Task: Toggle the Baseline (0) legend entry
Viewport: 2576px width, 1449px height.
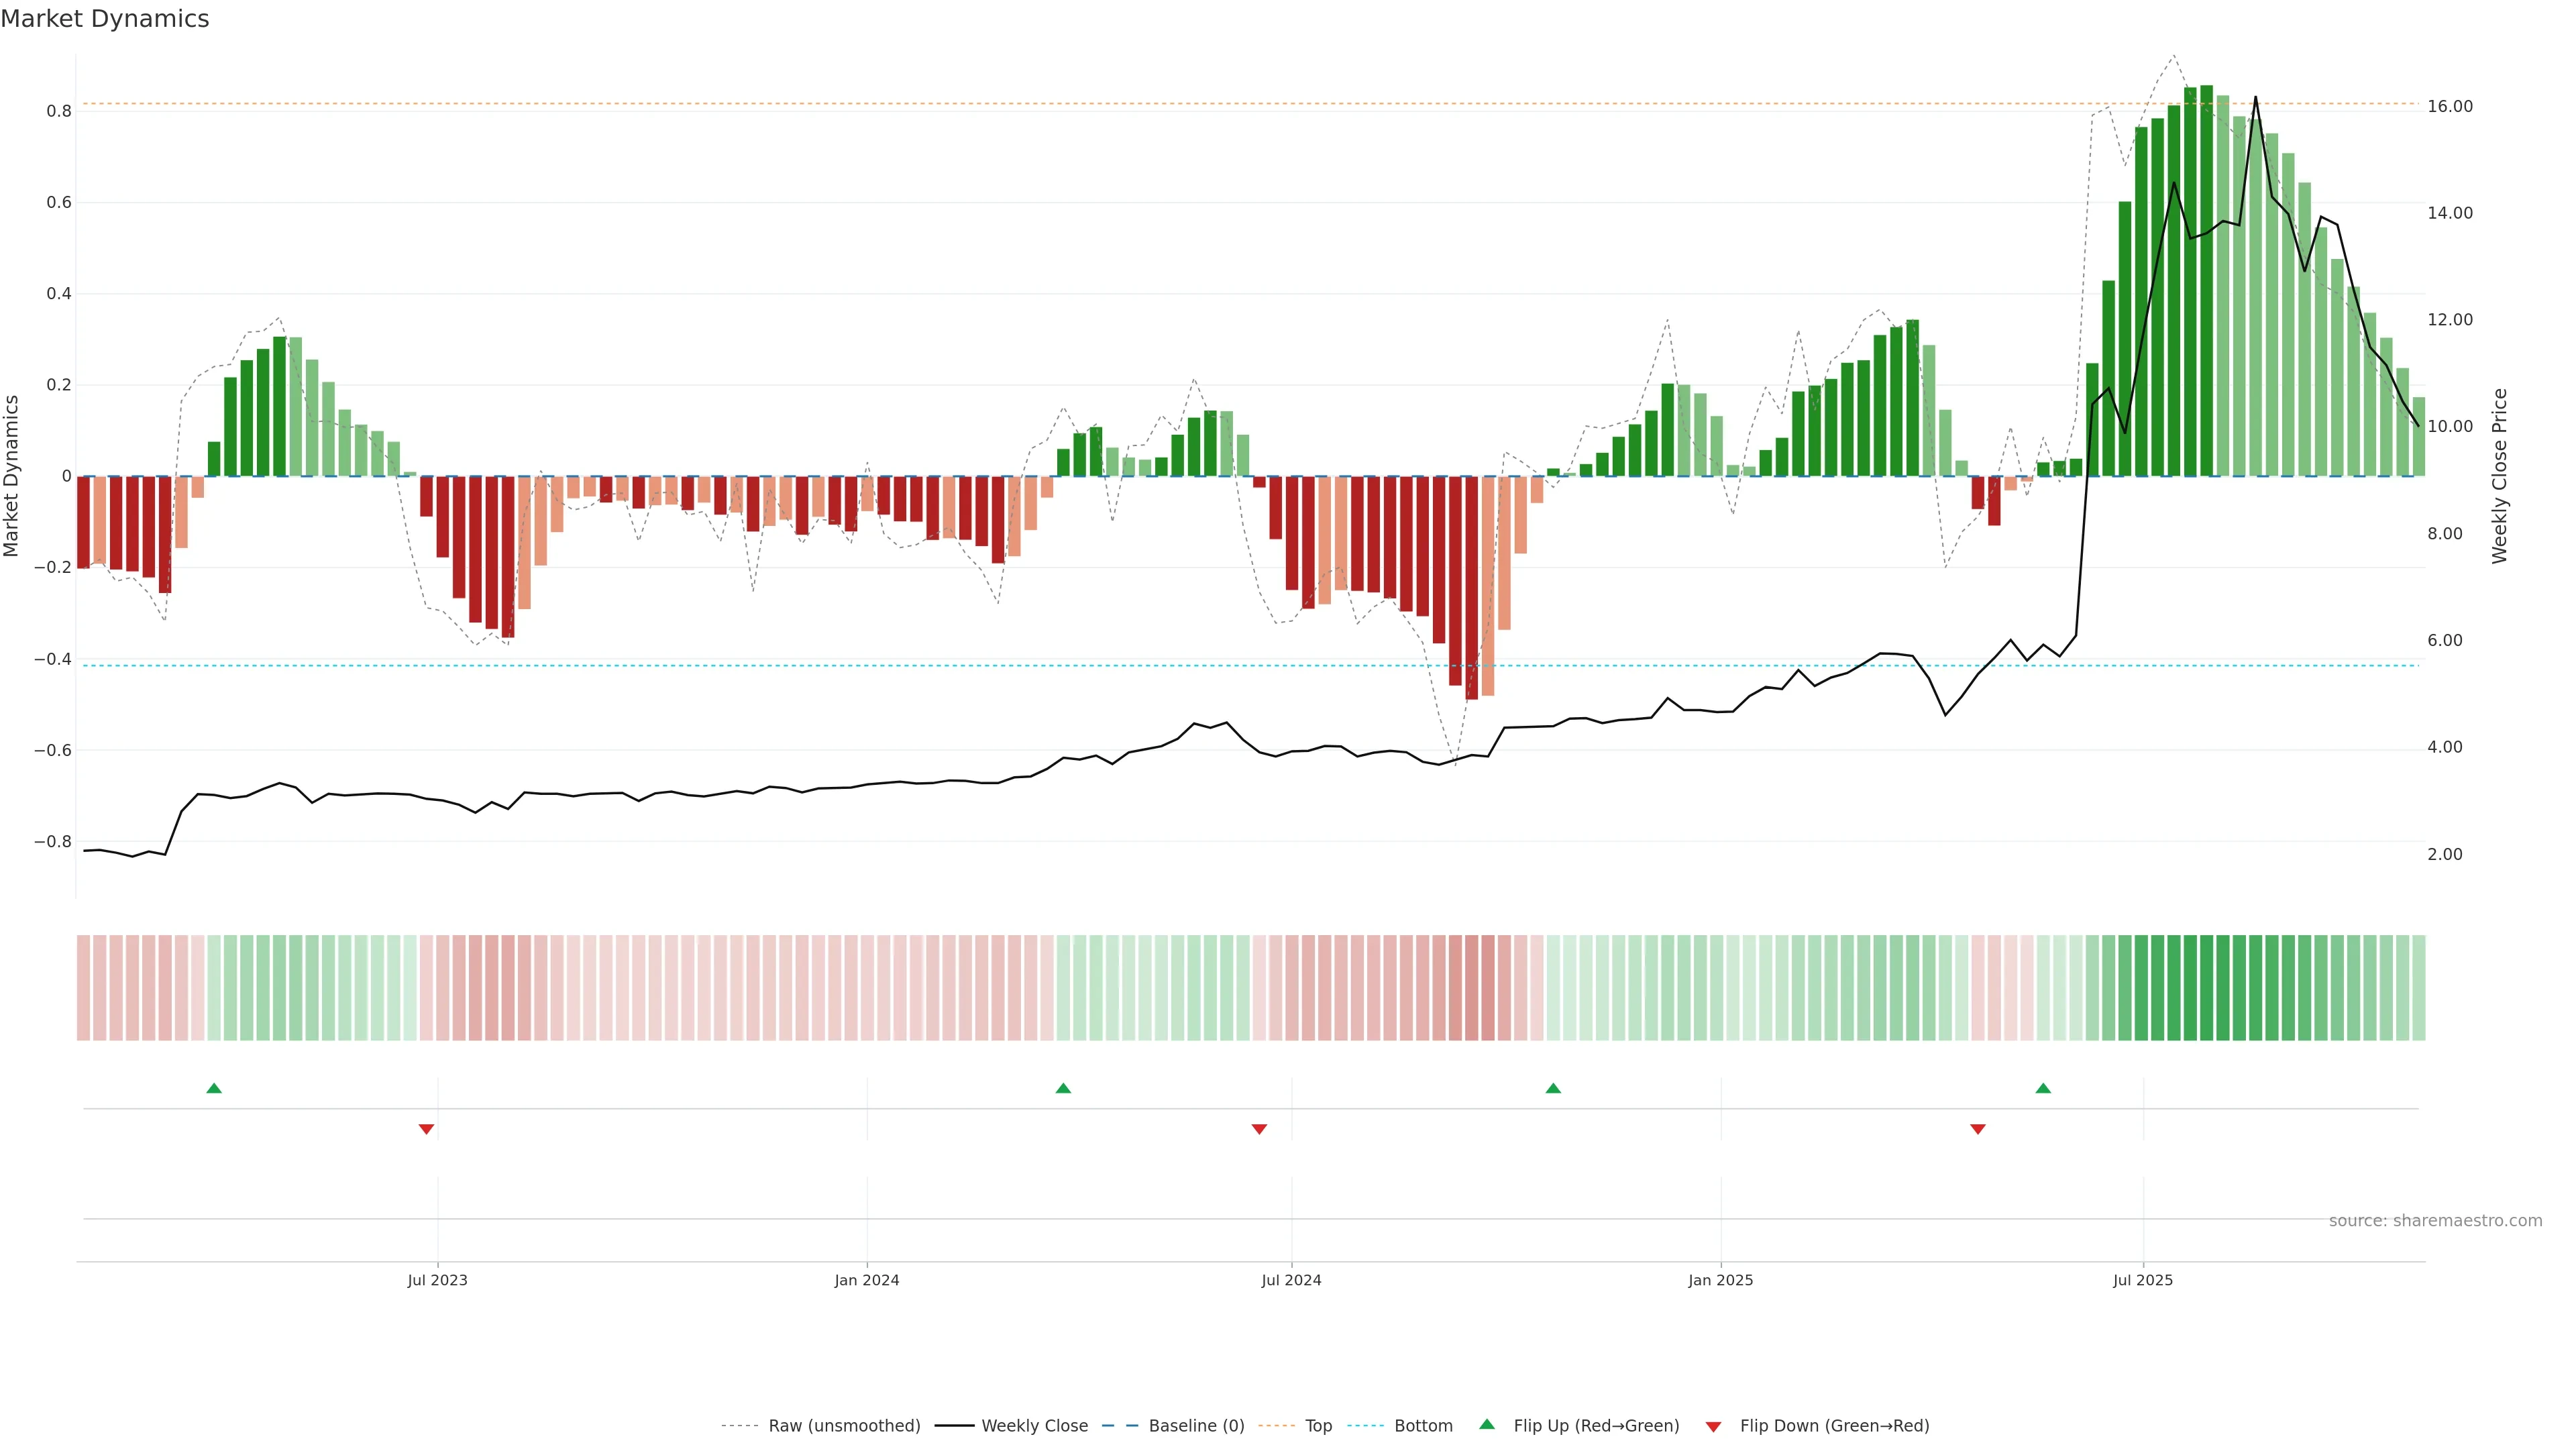Action: click(1196, 1426)
